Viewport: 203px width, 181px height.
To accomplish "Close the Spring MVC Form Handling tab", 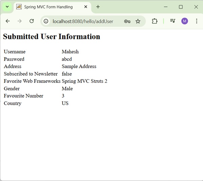I will pos(86,7).
